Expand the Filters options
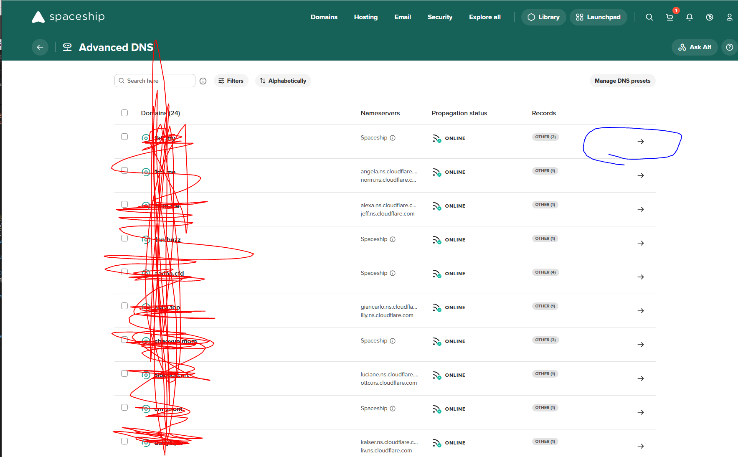 (231, 81)
